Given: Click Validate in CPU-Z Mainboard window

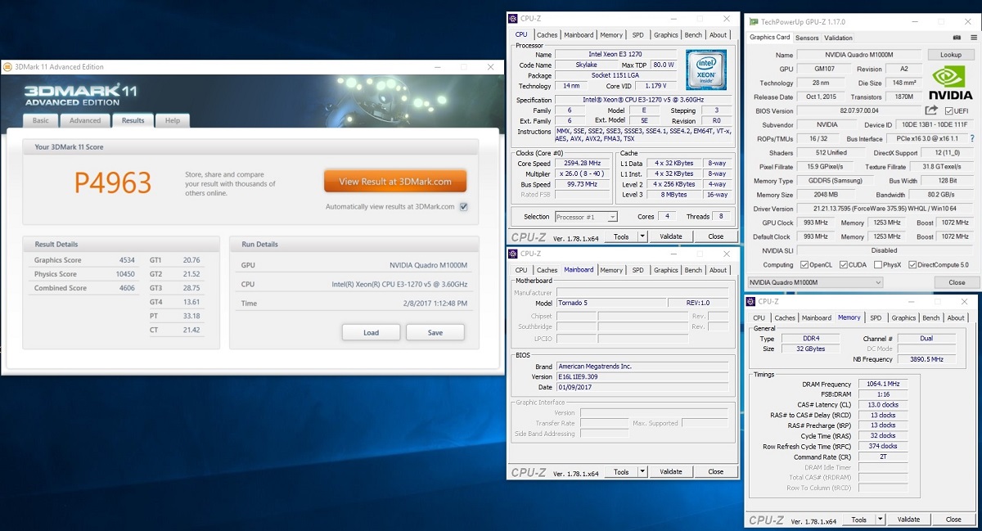Looking at the screenshot, I should (x=670, y=472).
